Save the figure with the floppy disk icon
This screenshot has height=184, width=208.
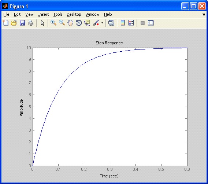(x=22, y=23)
